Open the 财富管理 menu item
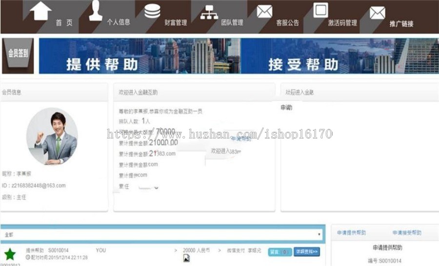This screenshot has height=266, width=439. pos(176,22)
